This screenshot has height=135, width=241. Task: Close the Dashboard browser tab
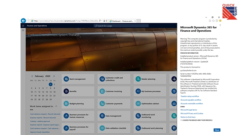click(x=135, y=21)
